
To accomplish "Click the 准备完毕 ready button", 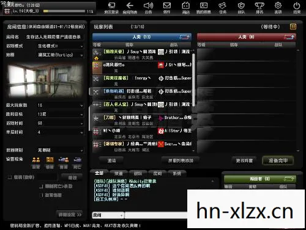I will [x=278, y=161].
